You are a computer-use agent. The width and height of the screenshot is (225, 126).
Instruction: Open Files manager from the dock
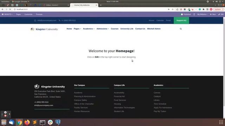[4, 122]
